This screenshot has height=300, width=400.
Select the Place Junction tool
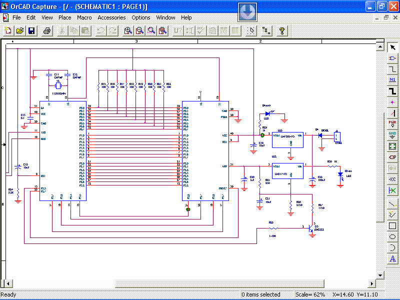point(393,102)
